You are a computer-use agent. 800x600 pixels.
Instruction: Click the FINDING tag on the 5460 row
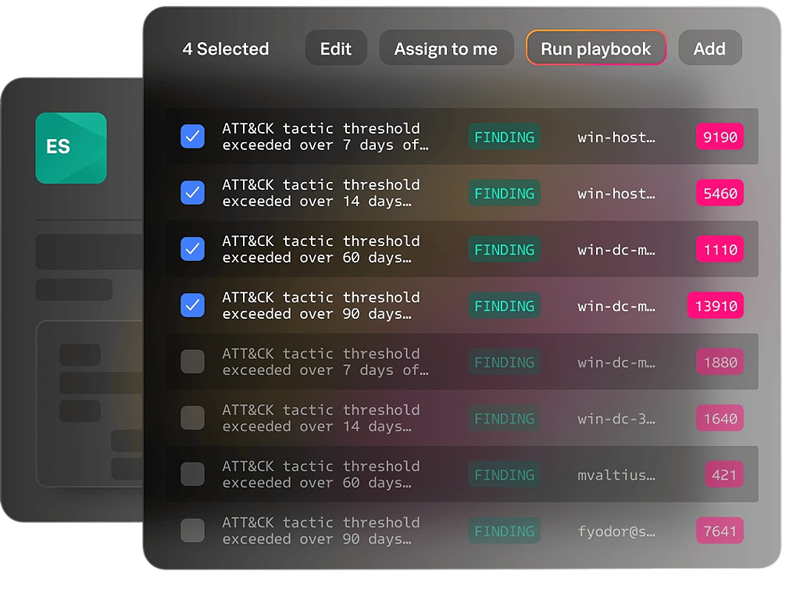coord(505,194)
